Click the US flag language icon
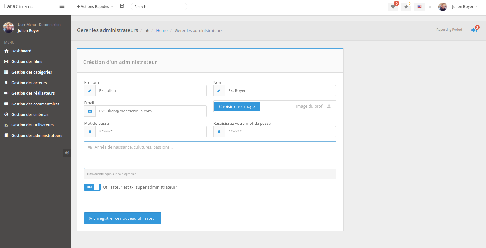This screenshot has width=486, height=248. click(420, 7)
